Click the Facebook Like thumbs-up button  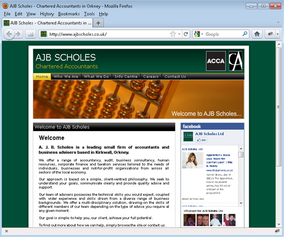[x=201, y=140]
